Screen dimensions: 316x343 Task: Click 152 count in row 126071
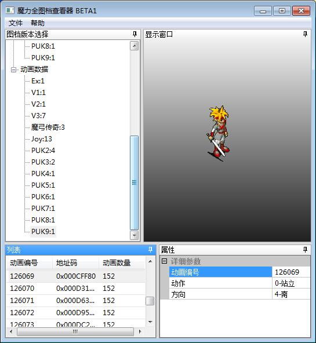tap(109, 301)
